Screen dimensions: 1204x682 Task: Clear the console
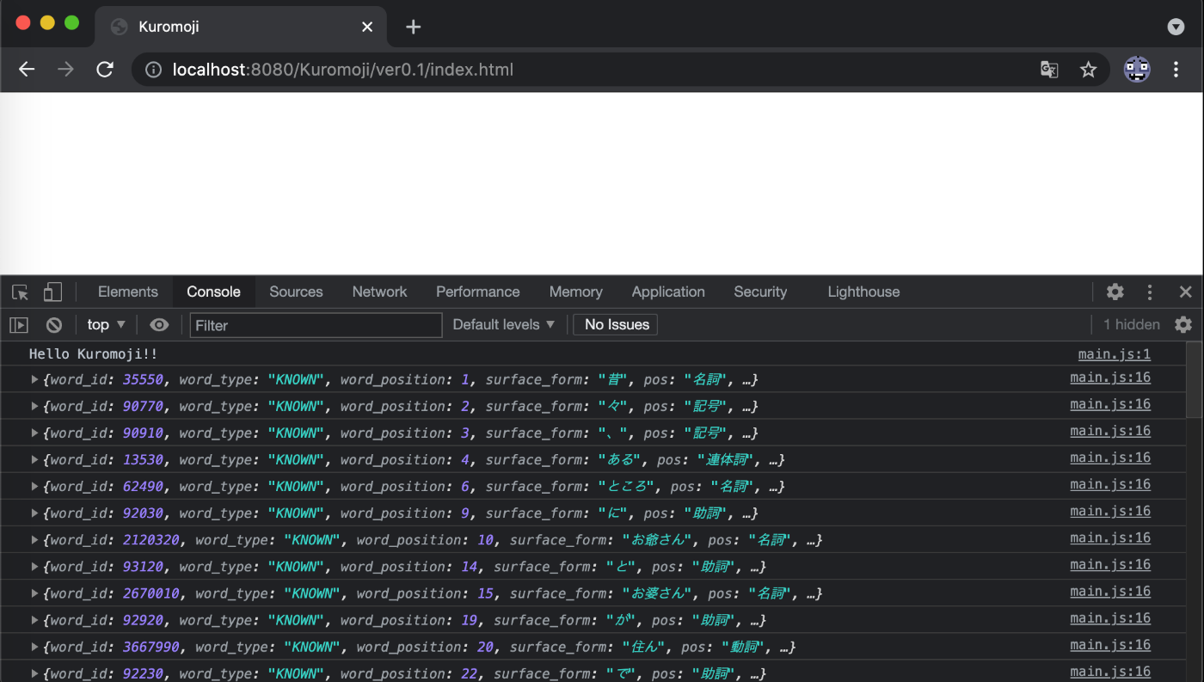53,325
